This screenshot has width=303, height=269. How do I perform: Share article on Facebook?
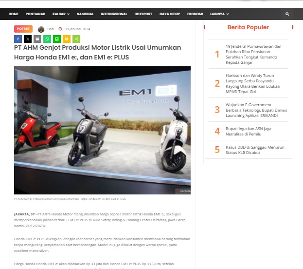point(18,39)
